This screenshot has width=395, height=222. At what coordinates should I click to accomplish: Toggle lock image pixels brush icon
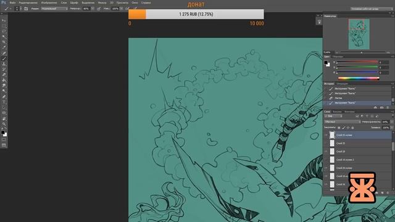343,128
